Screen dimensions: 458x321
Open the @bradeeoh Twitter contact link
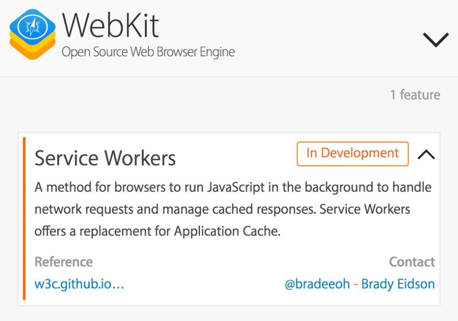(x=317, y=284)
